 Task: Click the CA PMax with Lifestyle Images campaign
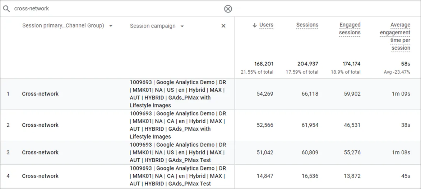point(178,125)
